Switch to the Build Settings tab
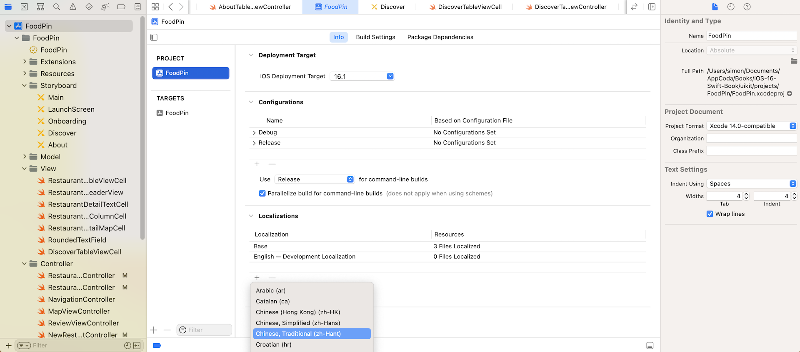800x352 pixels. (375, 37)
